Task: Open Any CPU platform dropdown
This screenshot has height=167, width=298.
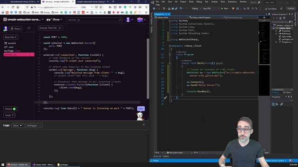Action: click(x=211, y=8)
